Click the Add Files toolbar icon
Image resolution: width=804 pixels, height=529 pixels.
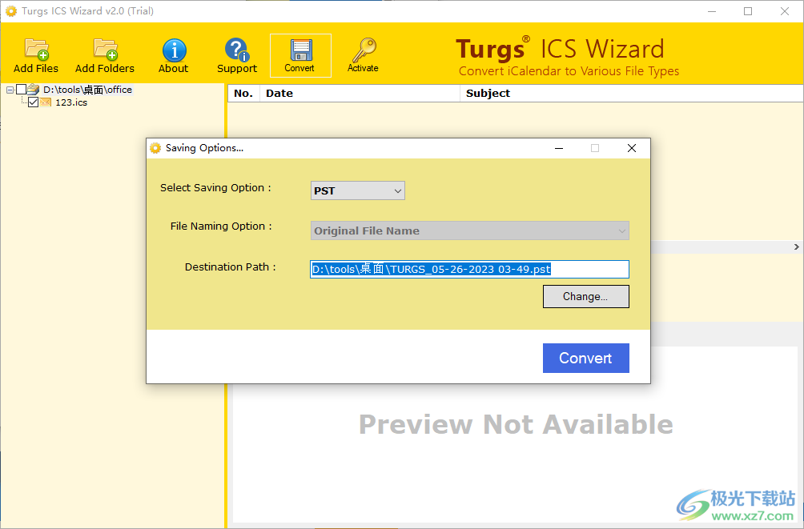click(36, 49)
